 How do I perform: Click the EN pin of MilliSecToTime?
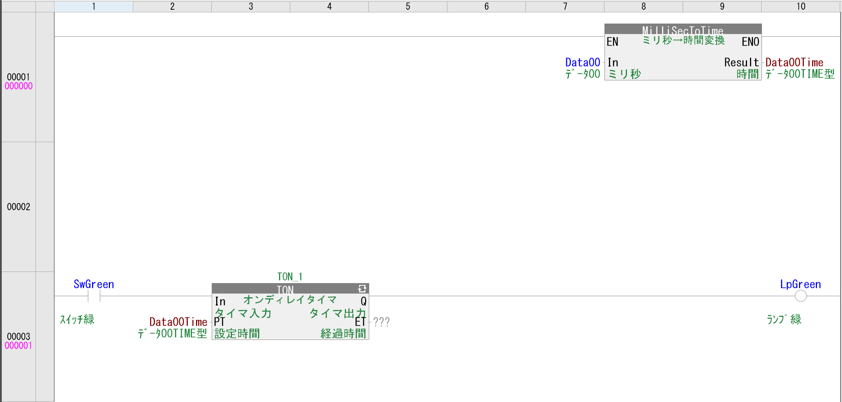612,42
